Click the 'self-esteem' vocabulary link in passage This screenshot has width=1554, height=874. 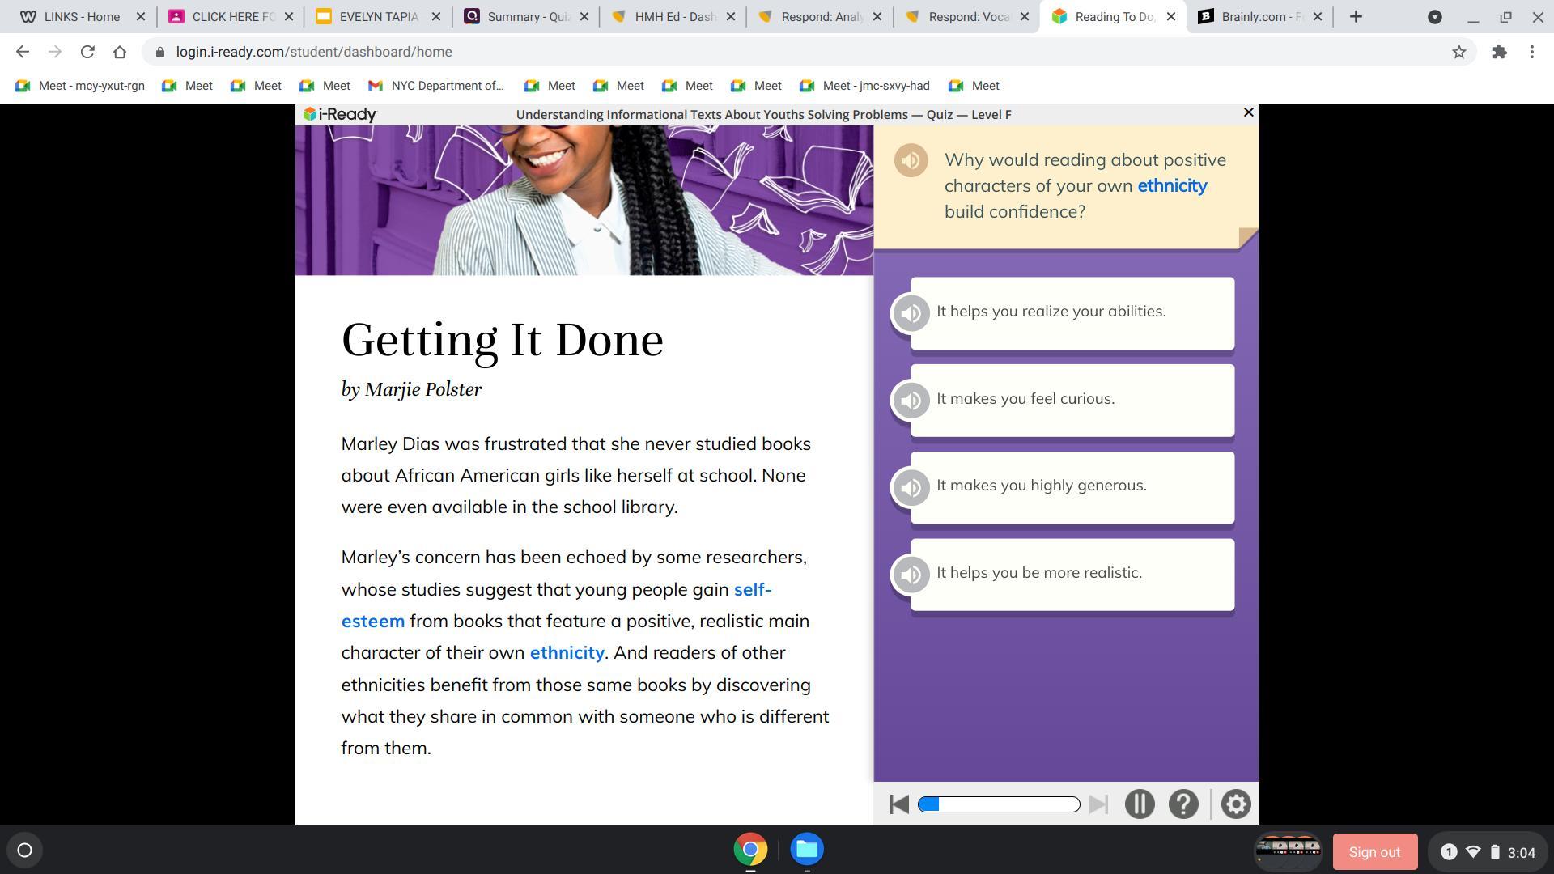[x=751, y=590]
